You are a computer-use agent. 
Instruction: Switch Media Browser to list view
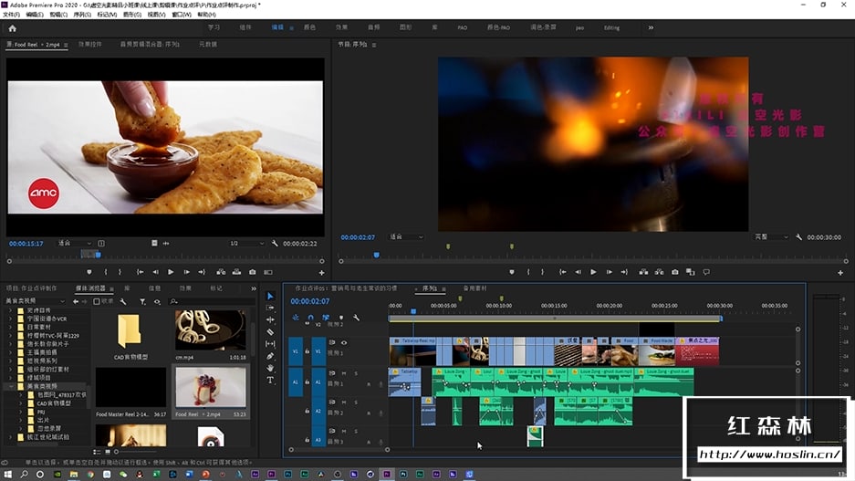pyautogui.click(x=97, y=452)
